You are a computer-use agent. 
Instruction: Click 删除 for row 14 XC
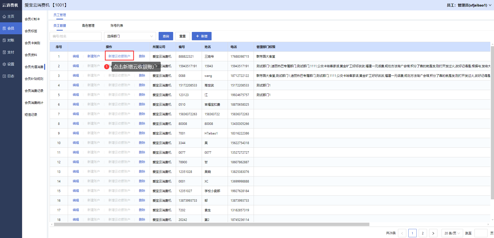[142, 181]
